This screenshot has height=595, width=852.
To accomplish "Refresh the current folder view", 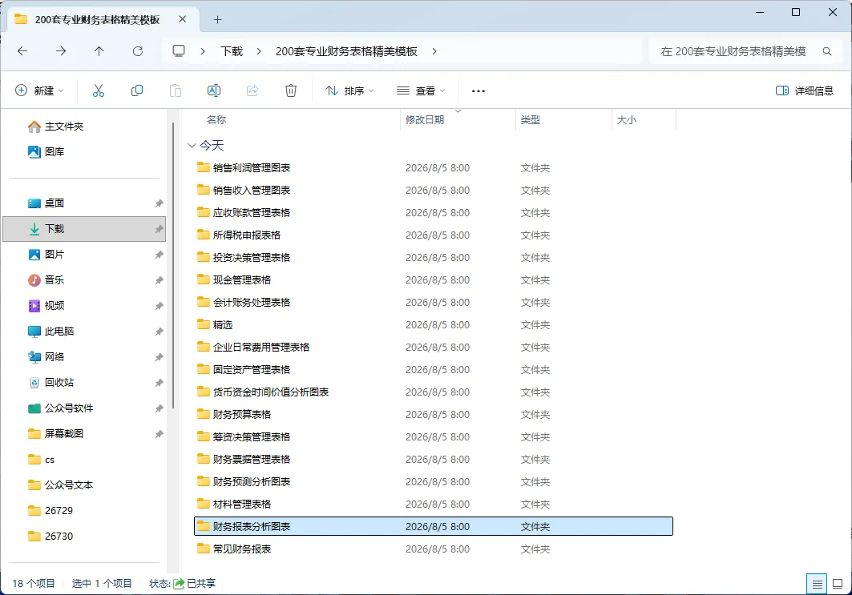I will click(x=138, y=51).
